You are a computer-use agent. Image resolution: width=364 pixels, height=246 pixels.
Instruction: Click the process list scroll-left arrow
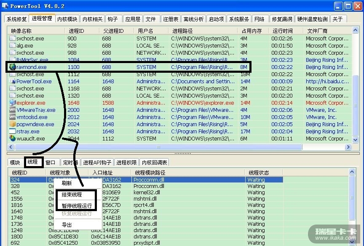coord(11,147)
